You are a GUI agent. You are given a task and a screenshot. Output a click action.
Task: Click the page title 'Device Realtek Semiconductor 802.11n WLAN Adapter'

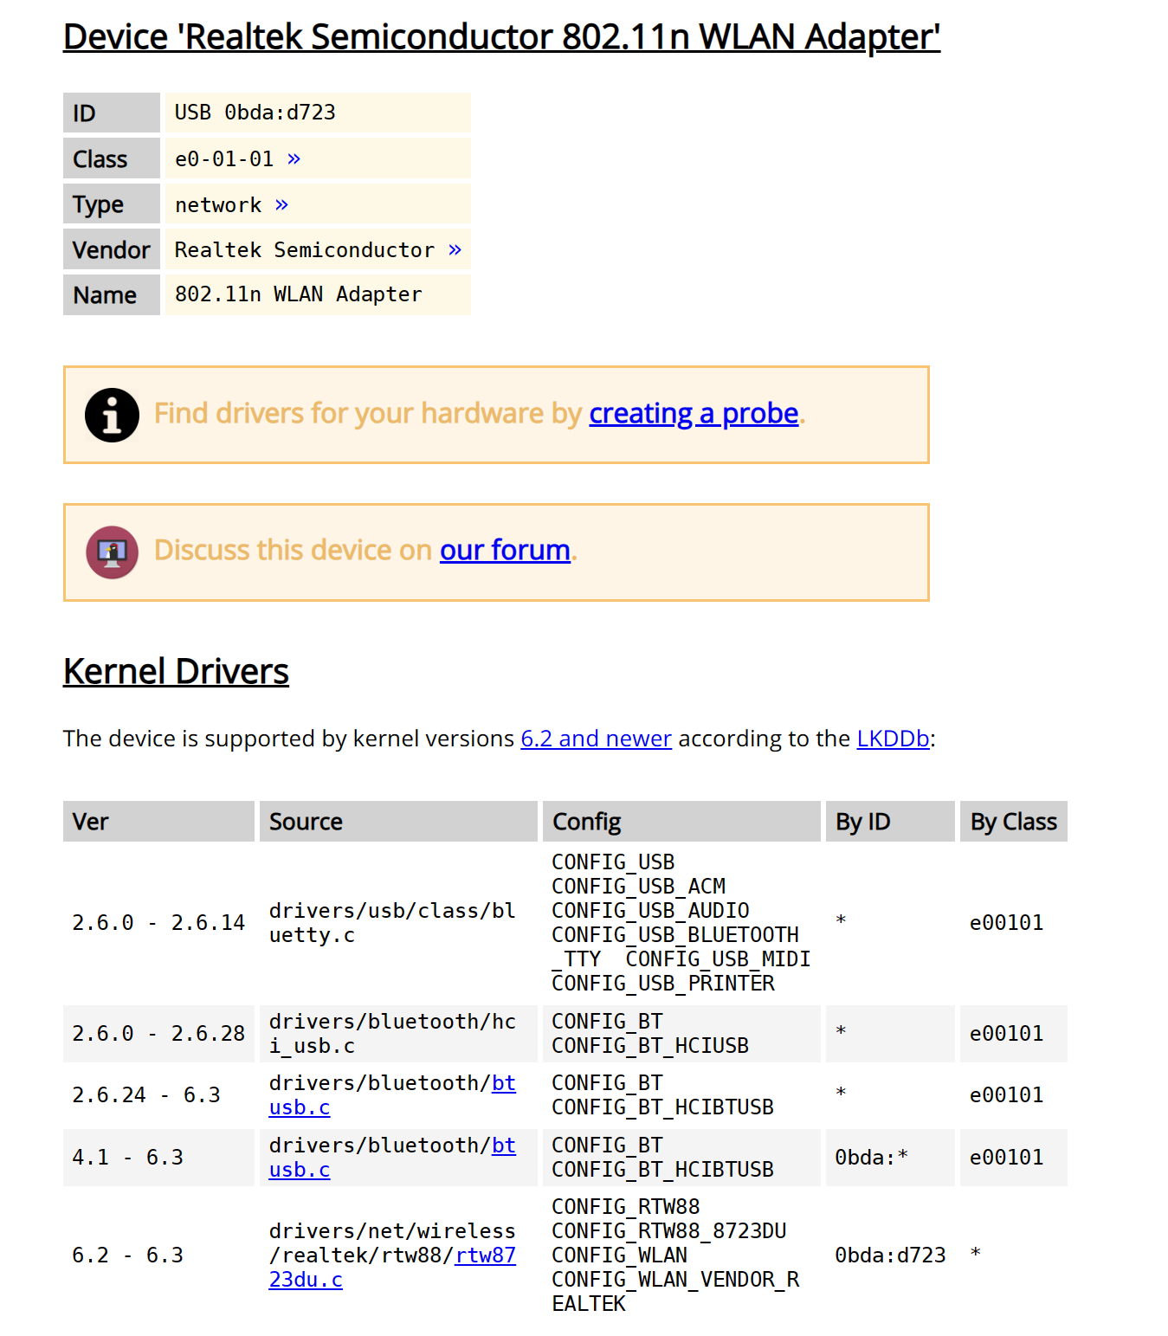501,38
